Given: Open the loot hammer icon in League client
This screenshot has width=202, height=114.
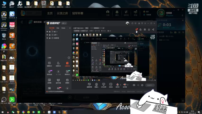Looking at the screenshot, I should [x=126, y=13].
